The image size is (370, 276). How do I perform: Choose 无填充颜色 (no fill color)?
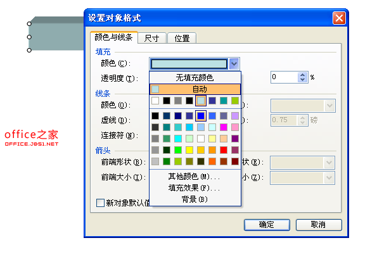tap(195, 77)
